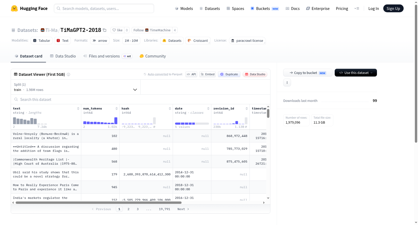The width and height of the screenshot is (418, 225).
Task: Click the Tabular modality tag
Action: coord(42,41)
